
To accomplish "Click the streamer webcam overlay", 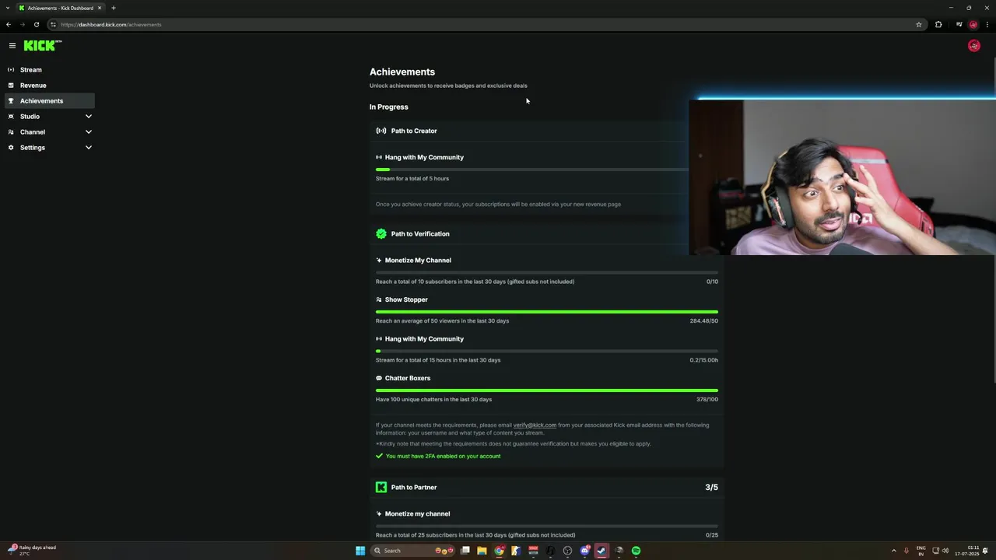I will 842,177.
